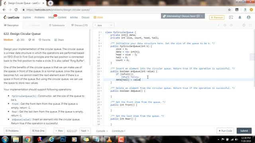Screen dimensions: 255x143
Task: Click the address bar URL
Action: 58,10
